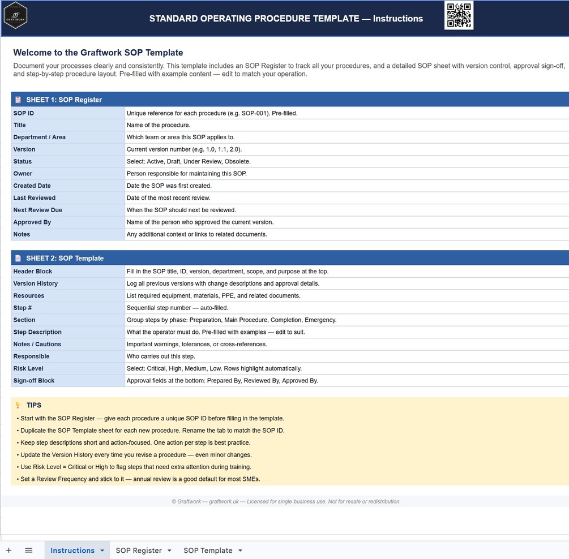Click the Sheet 2 SOP Template page icon
Image resolution: width=569 pixels, height=559 pixels.
[x=18, y=258]
